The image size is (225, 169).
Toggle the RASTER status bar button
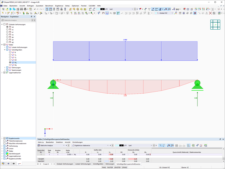pos(110,168)
